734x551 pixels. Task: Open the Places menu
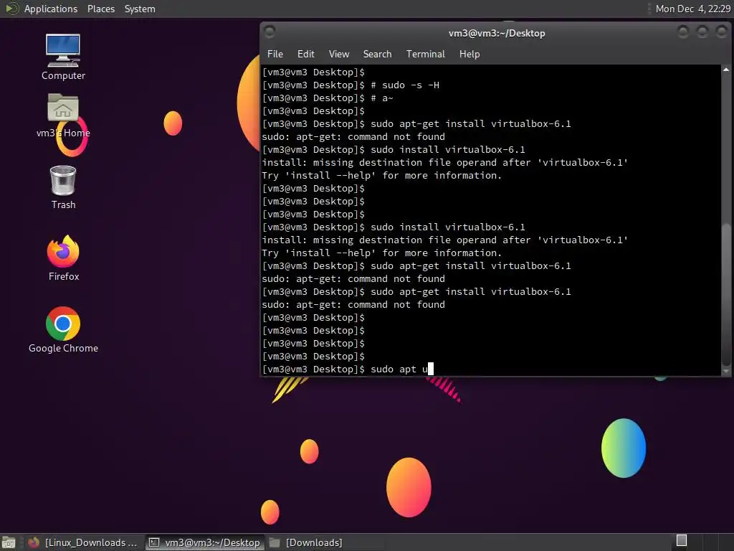[100, 9]
